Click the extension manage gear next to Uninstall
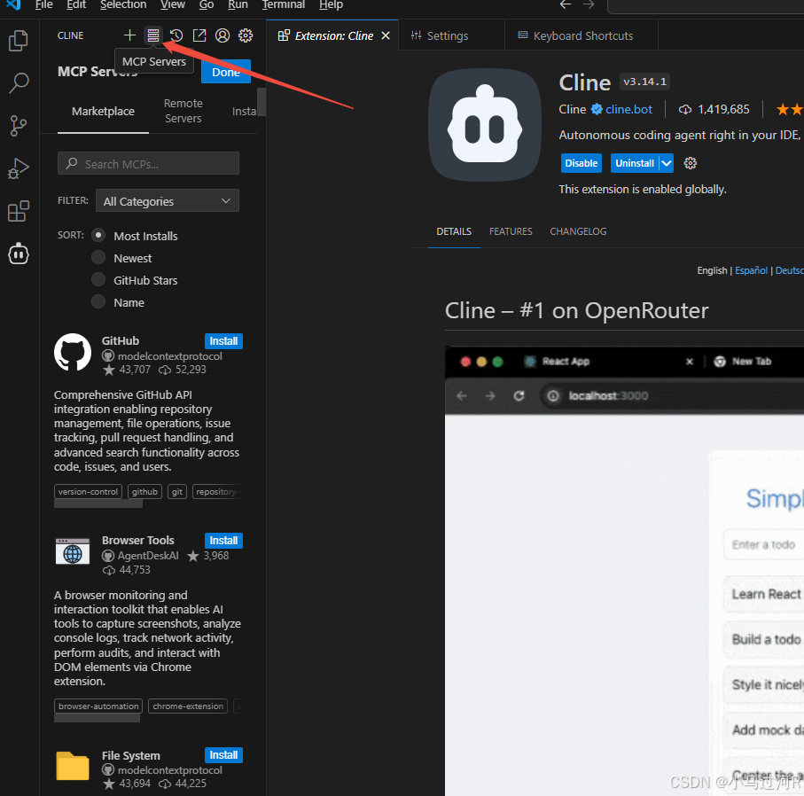The image size is (804, 796). coord(691,163)
